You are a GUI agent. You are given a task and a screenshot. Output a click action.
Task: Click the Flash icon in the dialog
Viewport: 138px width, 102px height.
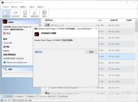37,34
